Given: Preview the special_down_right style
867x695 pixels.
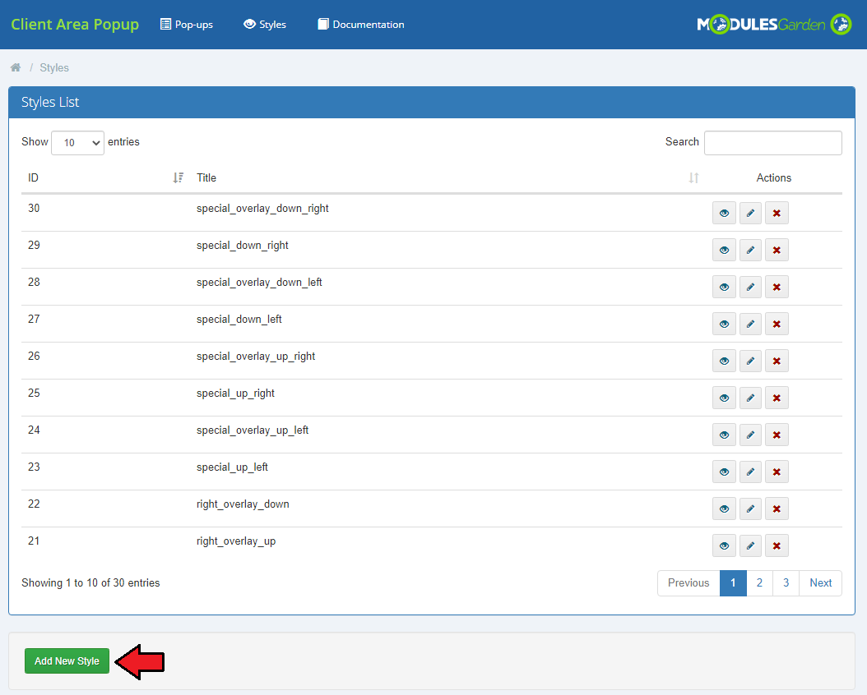Looking at the screenshot, I should point(724,250).
